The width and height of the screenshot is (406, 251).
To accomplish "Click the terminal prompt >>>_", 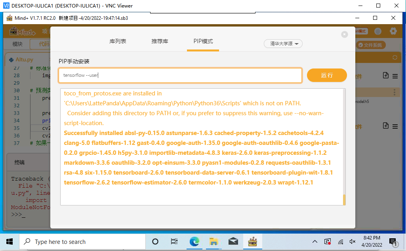I will [18, 215].
